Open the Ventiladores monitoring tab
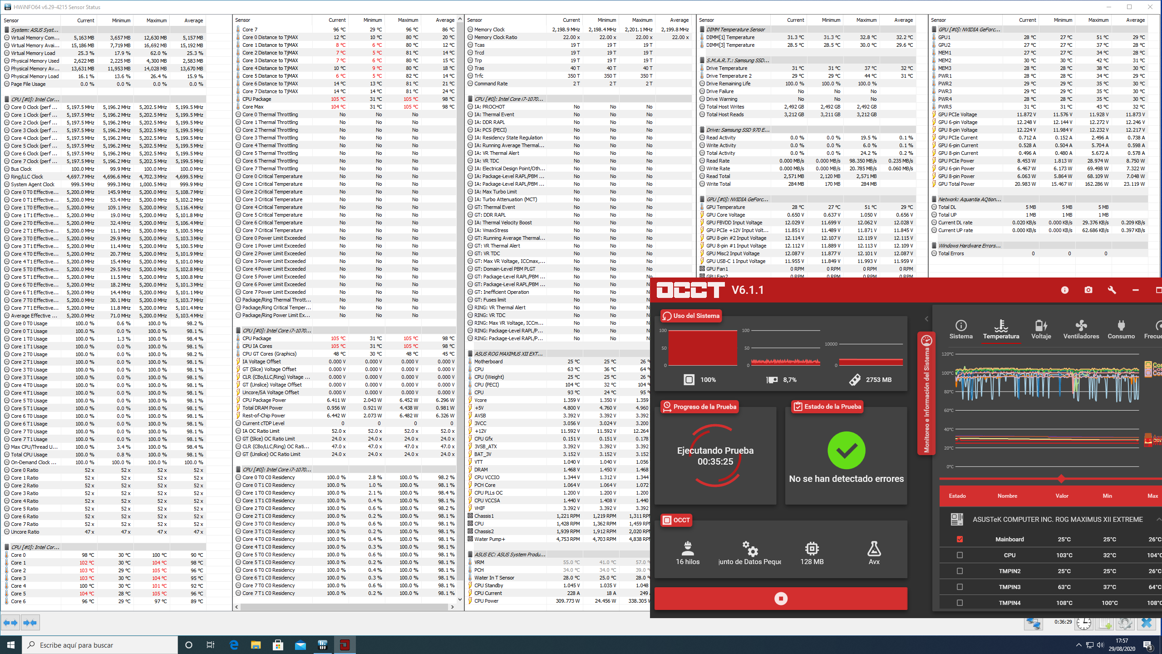1162x654 pixels. click(1081, 329)
